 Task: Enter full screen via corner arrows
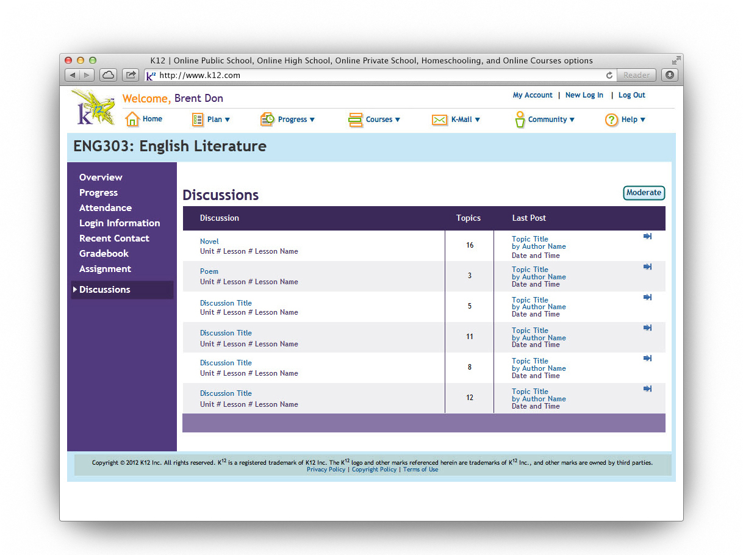676,60
